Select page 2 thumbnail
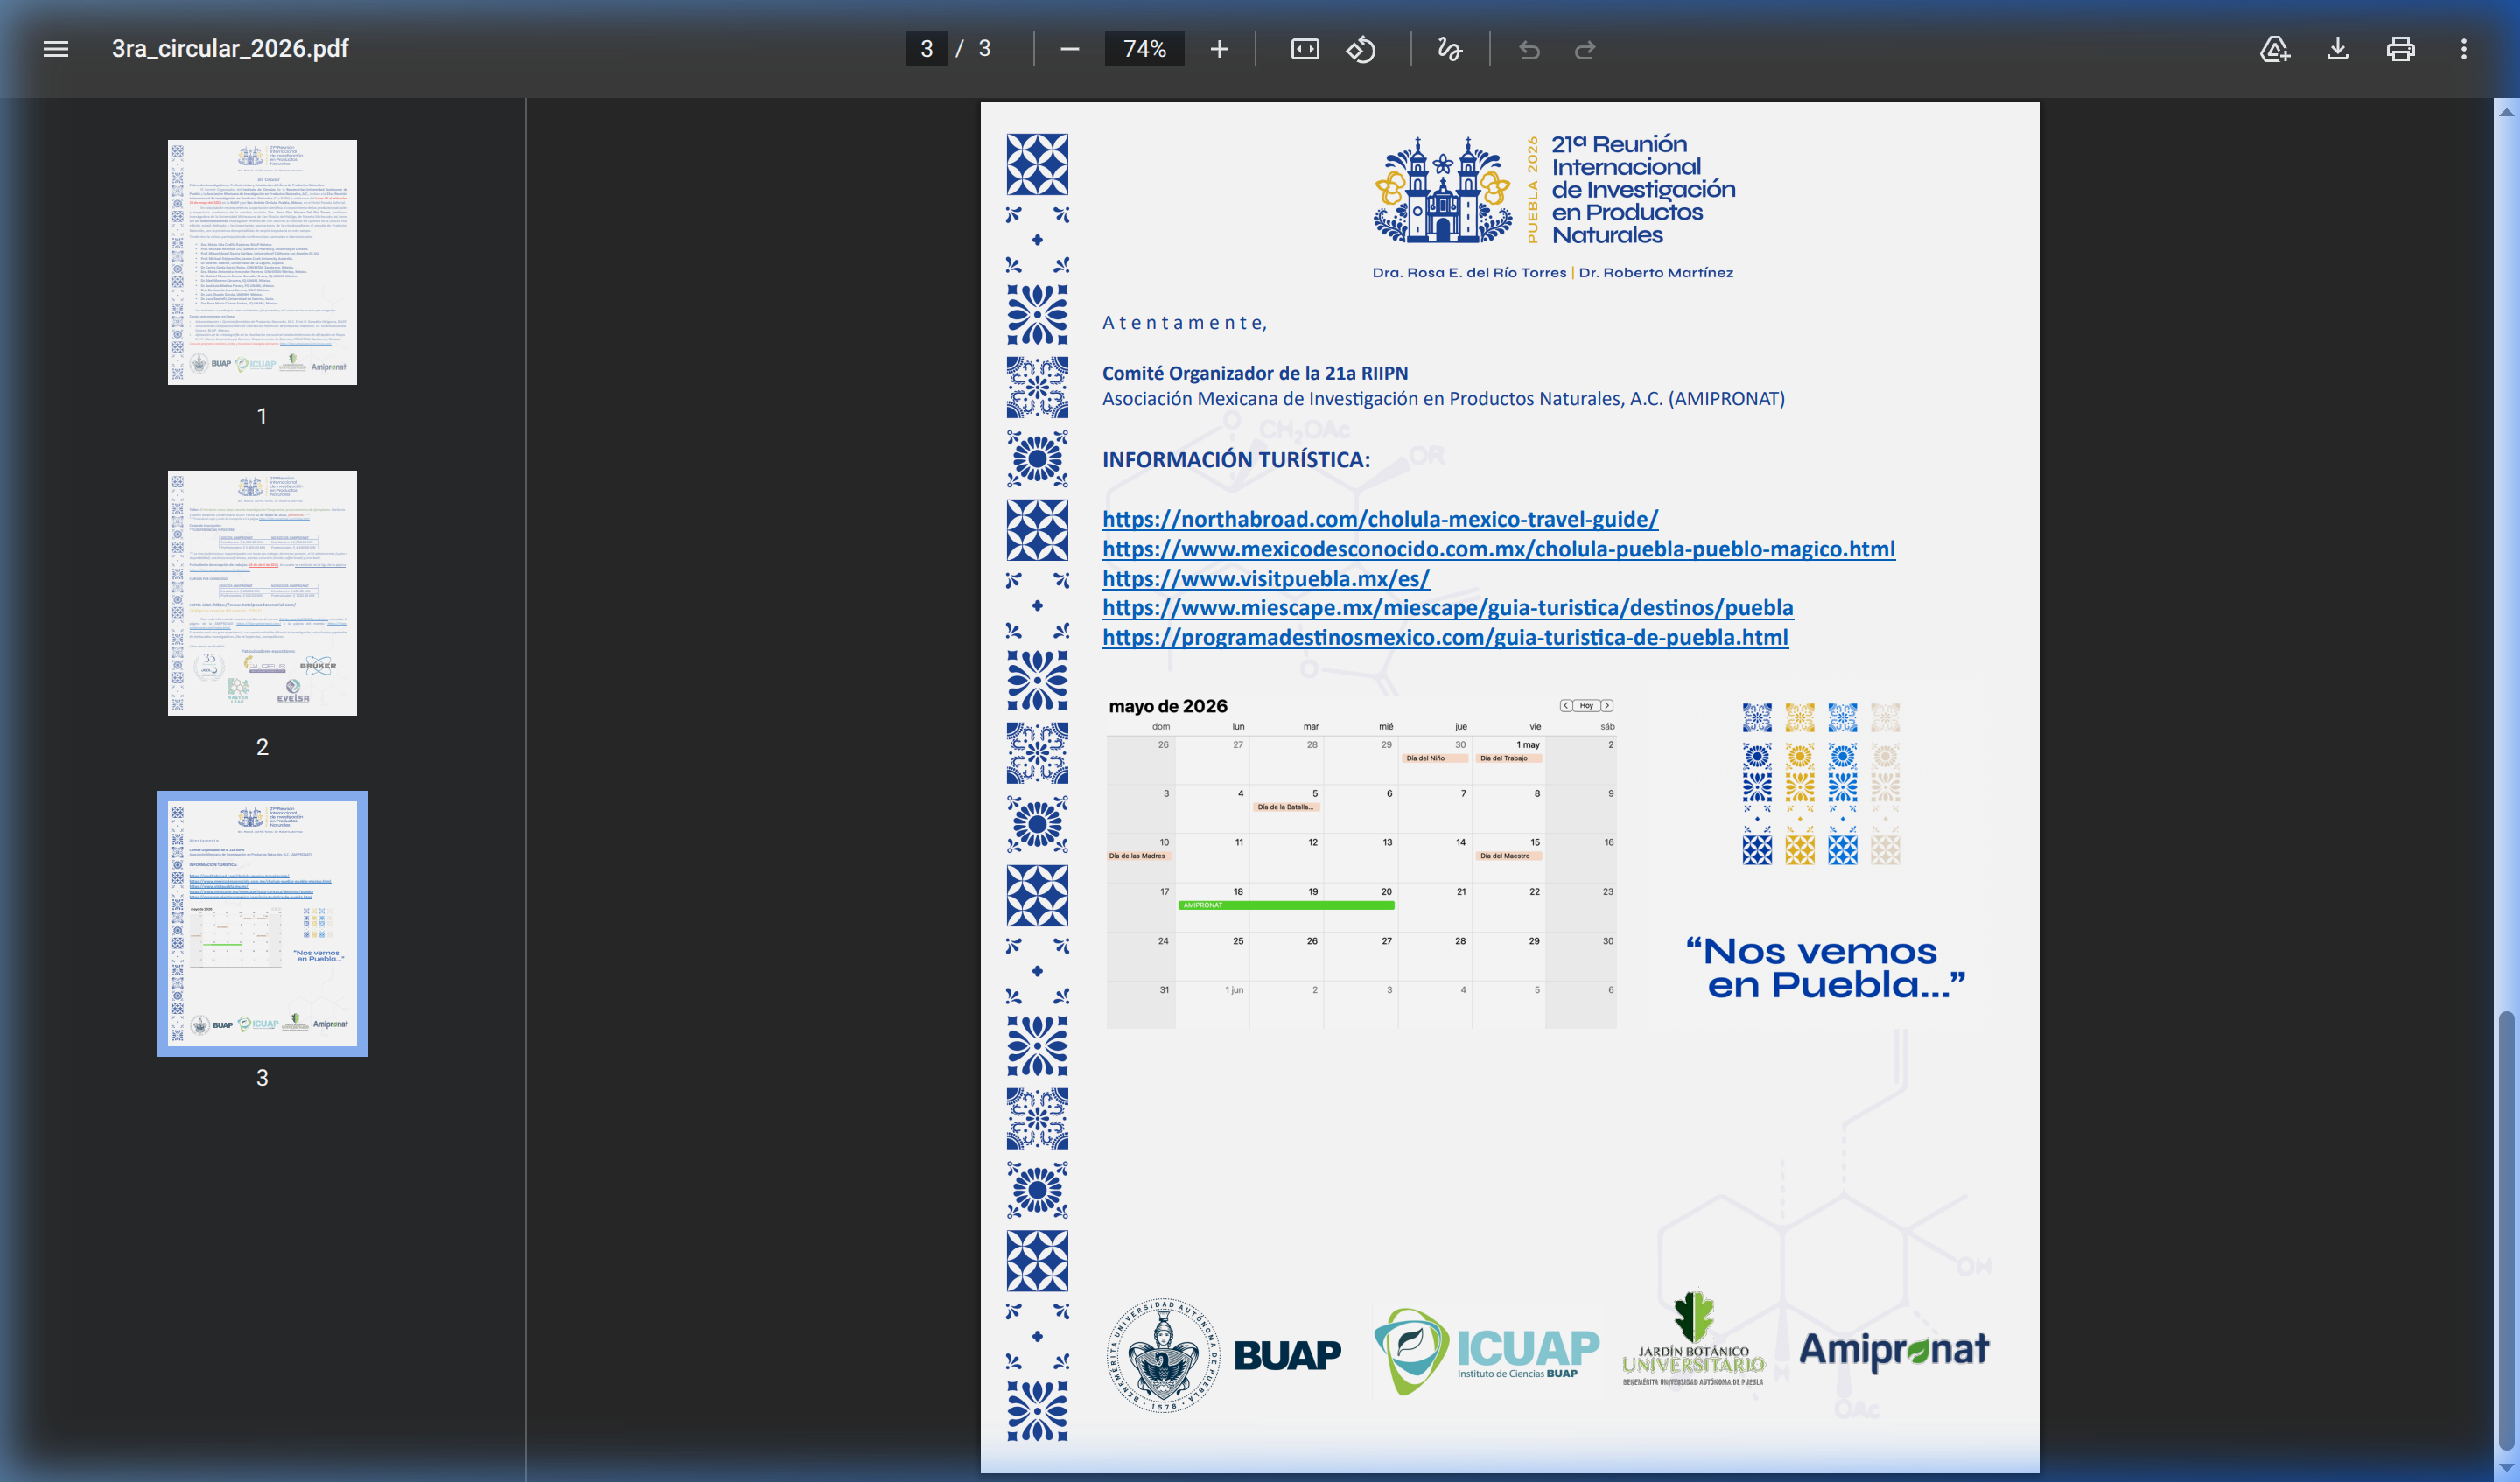This screenshot has width=2520, height=1482. coord(262,593)
